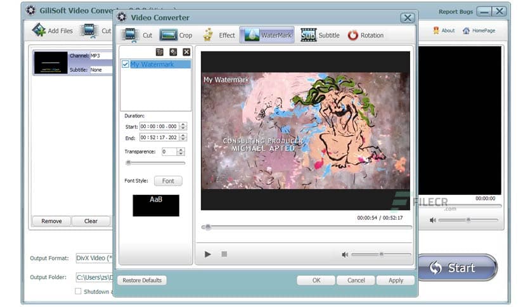530x307 pixels.
Task: Click the My Watermark text on video preview
Action: pyautogui.click(x=226, y=80)
